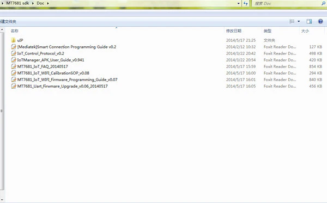Sort by the name (名称) column header

click(x=15, y=31)
